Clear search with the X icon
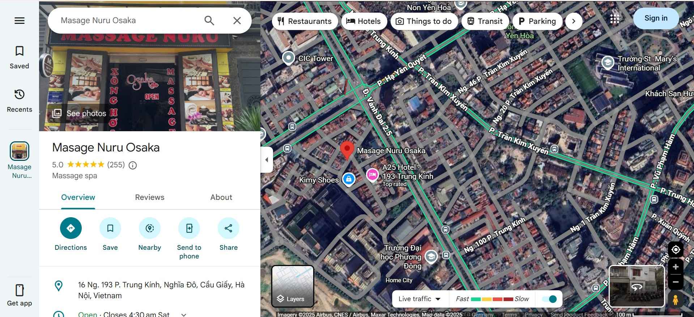Screen dimensions: 694x317 237,21
